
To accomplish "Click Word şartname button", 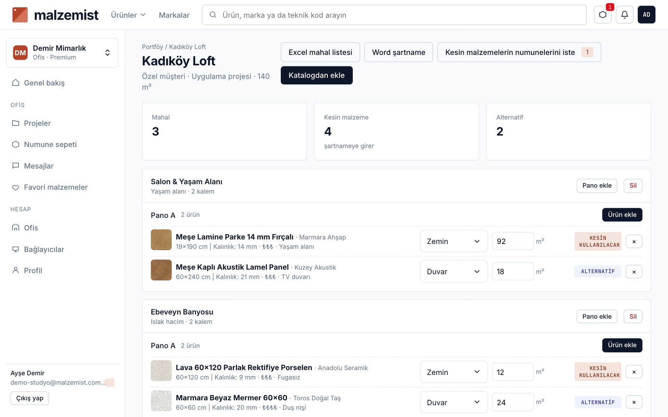I will (398, 52).
